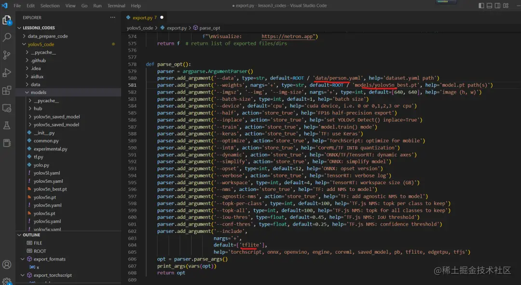Screen dimensions: 521x285
Task: Click the Accounts icon in activity bar
Action: [7, 264]
